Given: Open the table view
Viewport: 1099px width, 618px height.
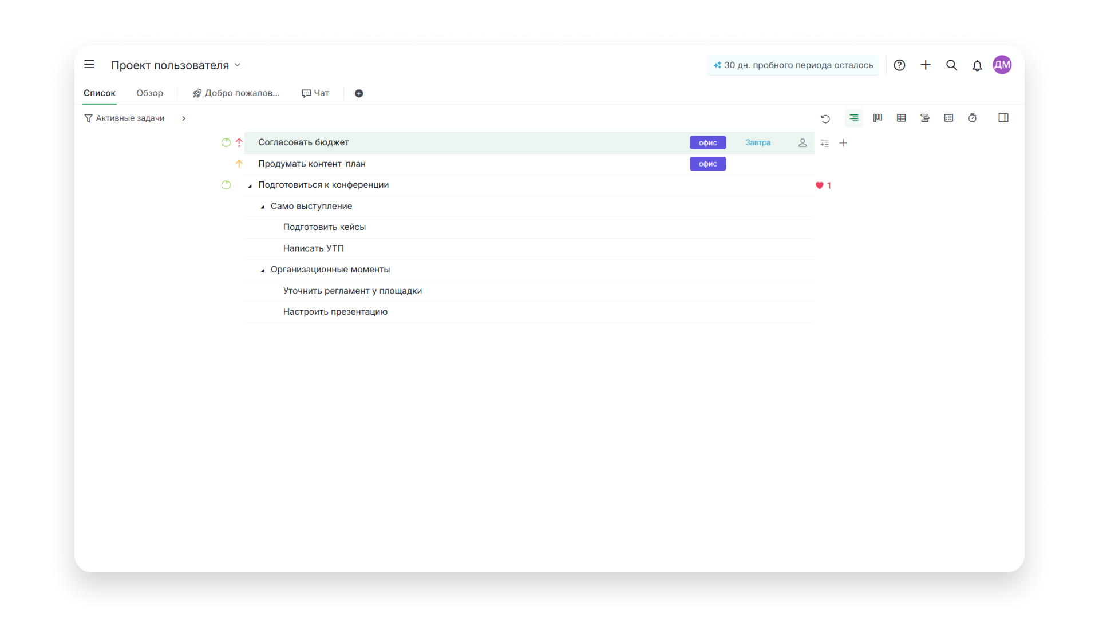Looking at the screenshot, I should (x=901, y=118).
